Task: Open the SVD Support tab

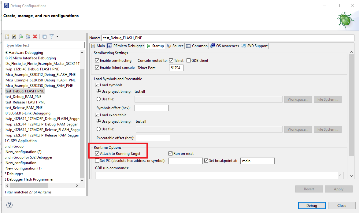Action: tap(255, 46)
